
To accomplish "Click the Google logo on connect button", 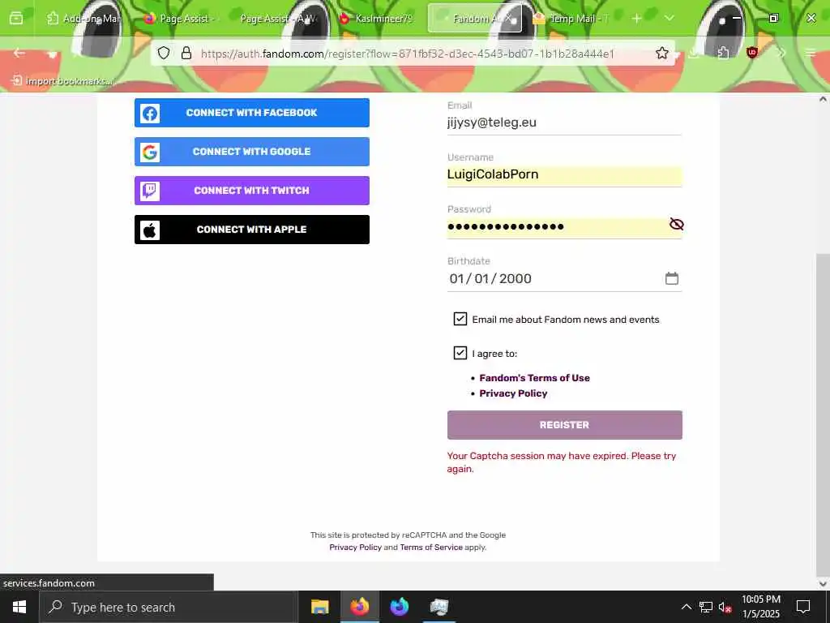I will tap(150, 152).
